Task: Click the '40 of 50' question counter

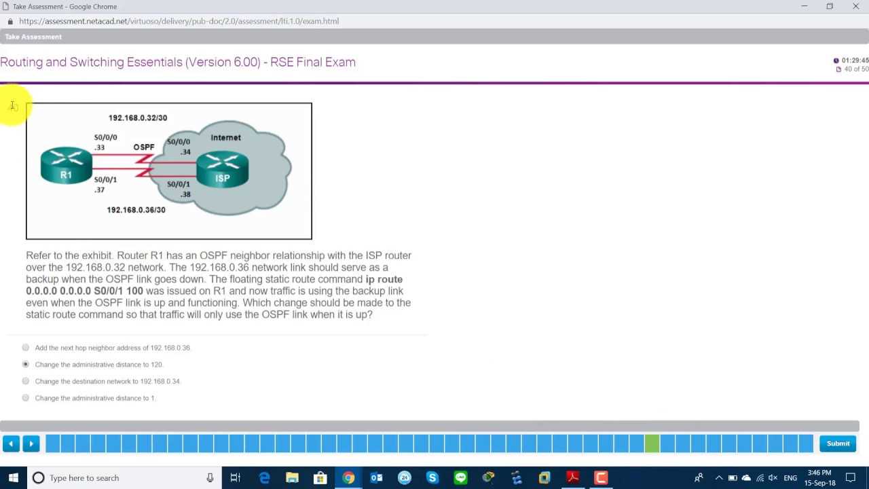Action: (856, 69)
